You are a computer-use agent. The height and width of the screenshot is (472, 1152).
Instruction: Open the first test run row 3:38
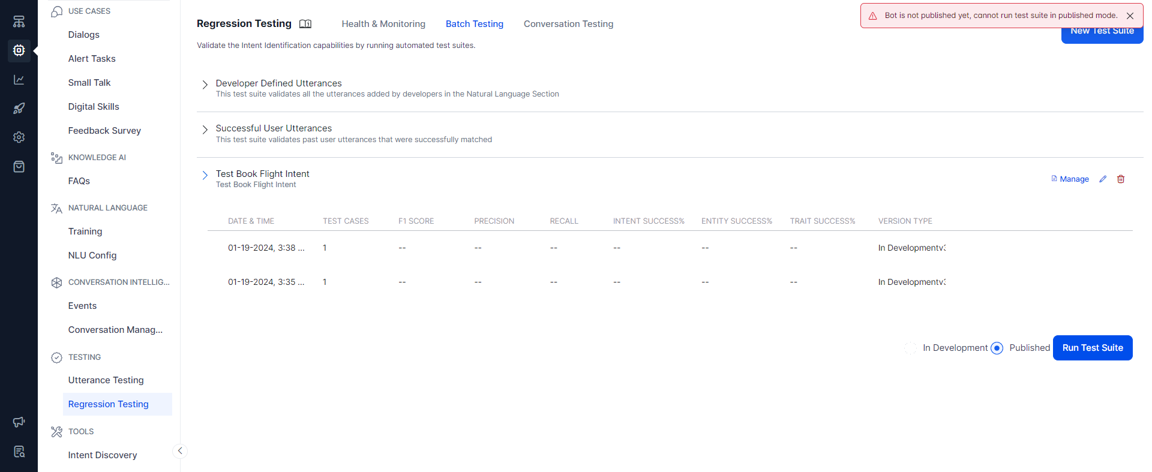click(x=266, y=248)
